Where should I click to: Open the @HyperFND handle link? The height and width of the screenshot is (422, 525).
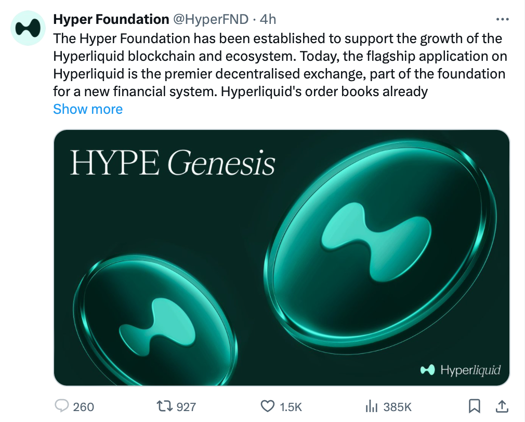211,19
